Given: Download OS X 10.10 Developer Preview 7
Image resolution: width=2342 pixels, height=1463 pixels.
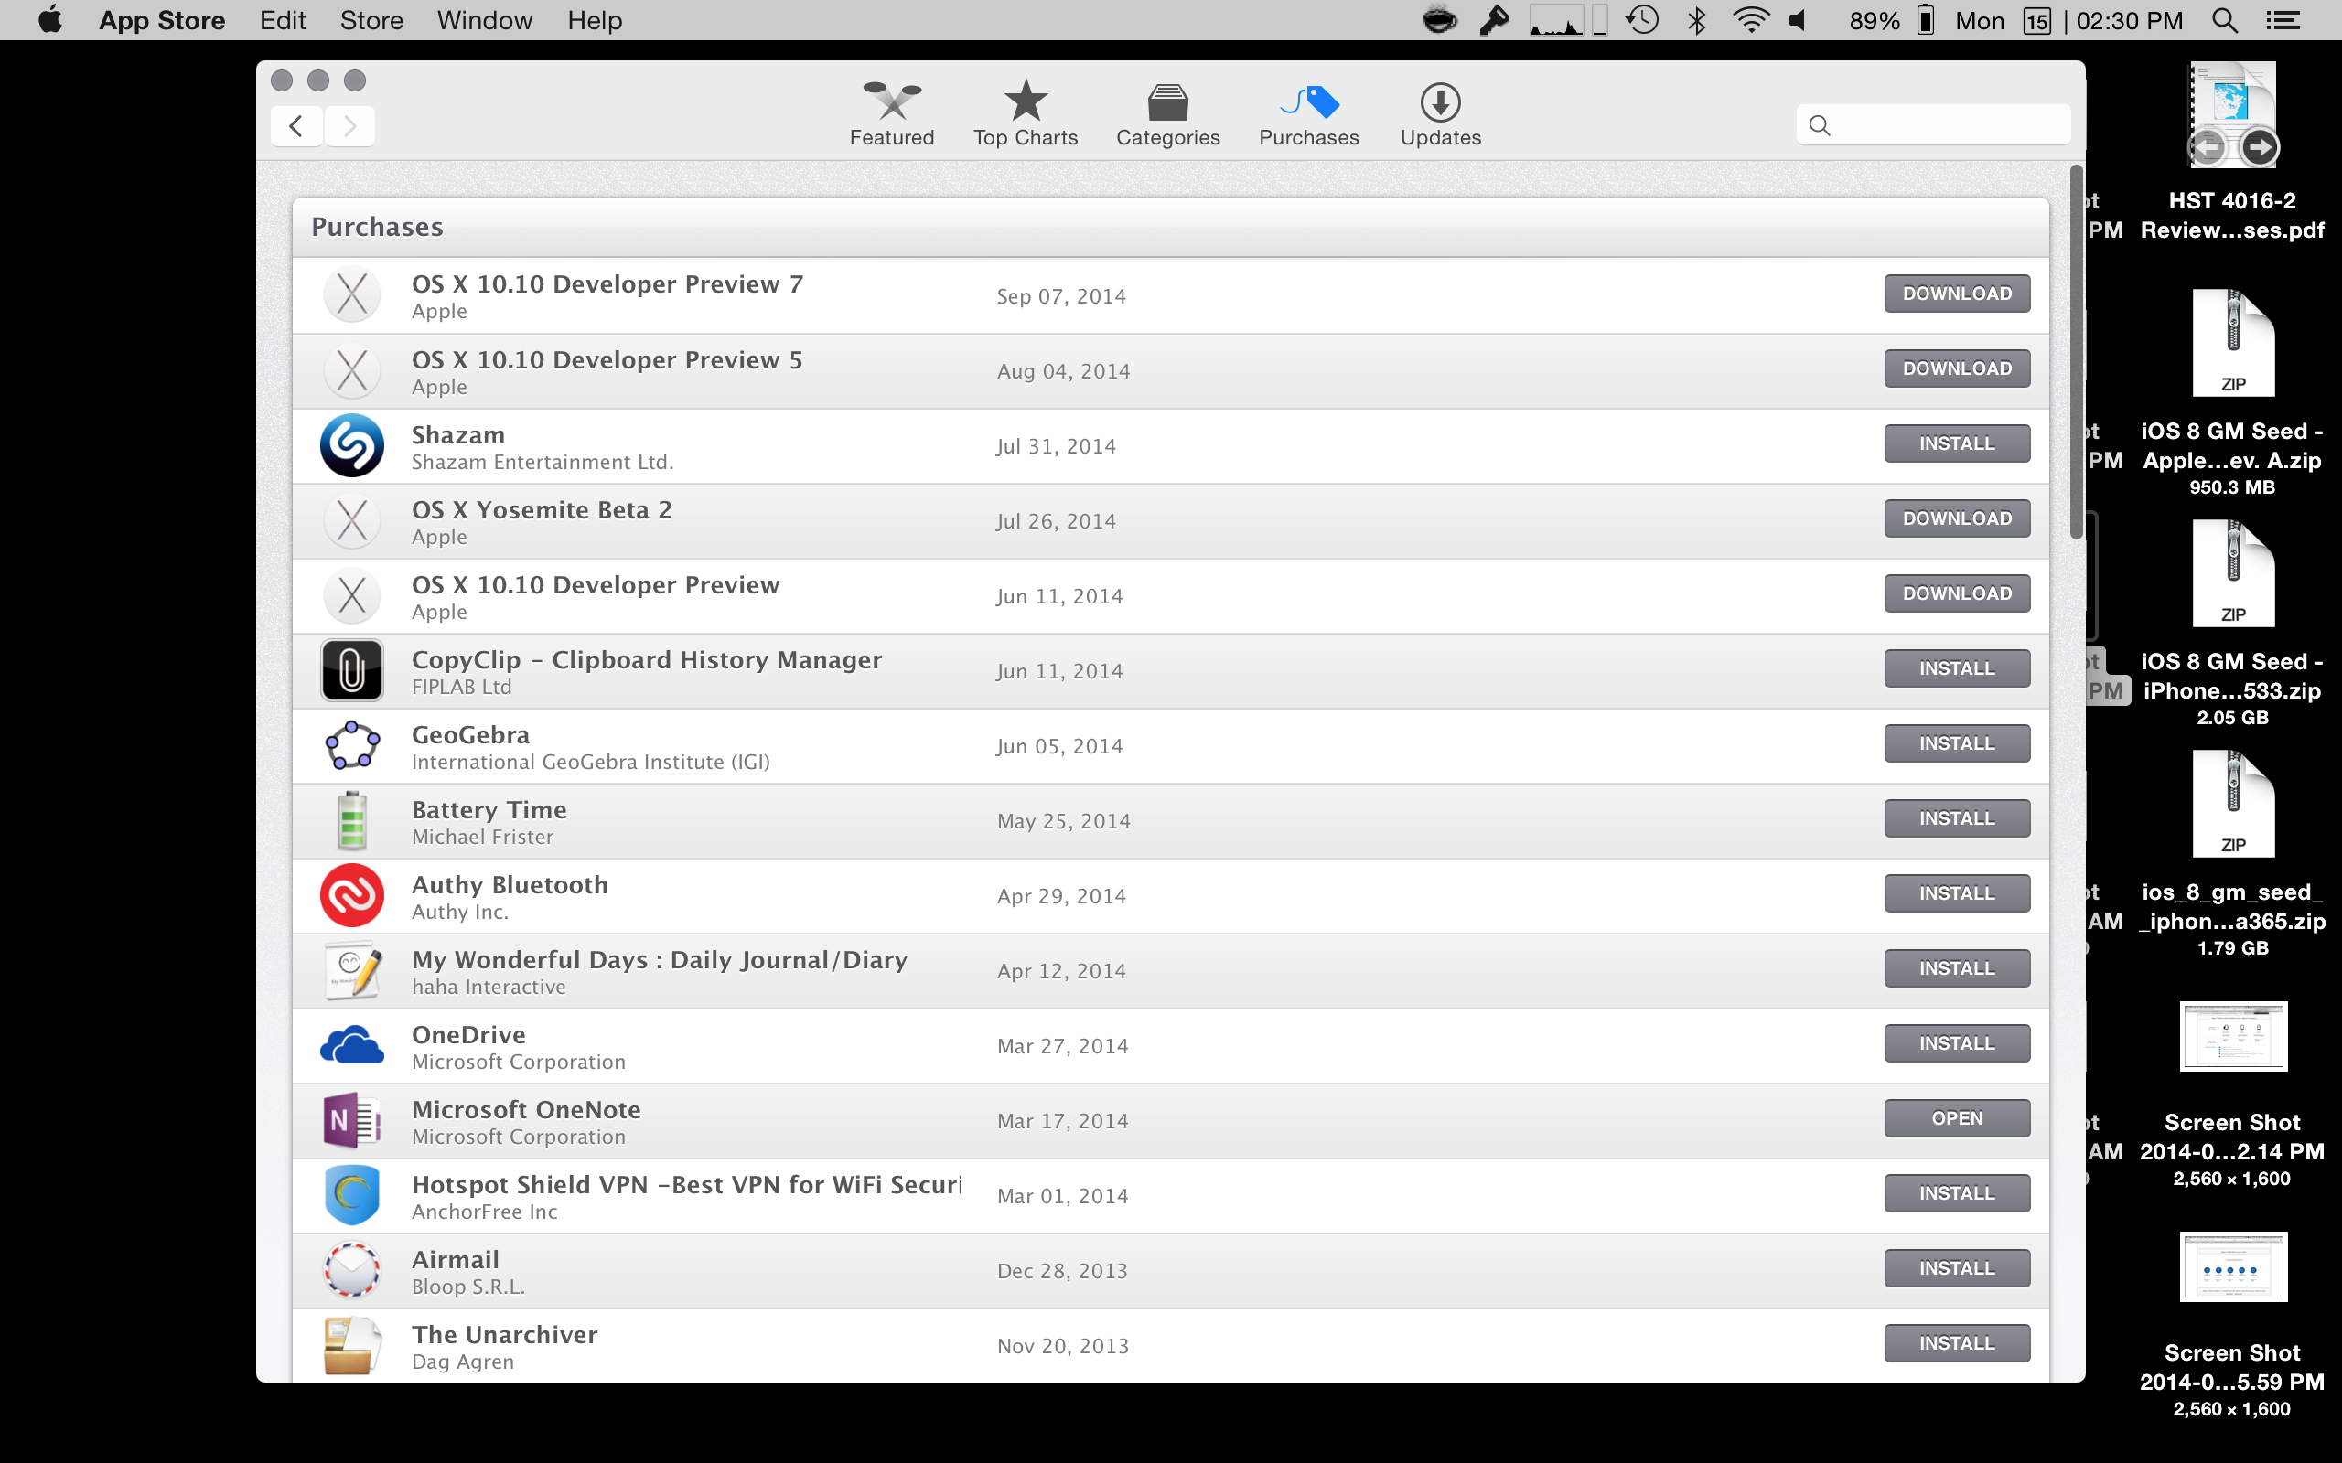Looking at the screenshot, I should click(x=1956, y=294).
